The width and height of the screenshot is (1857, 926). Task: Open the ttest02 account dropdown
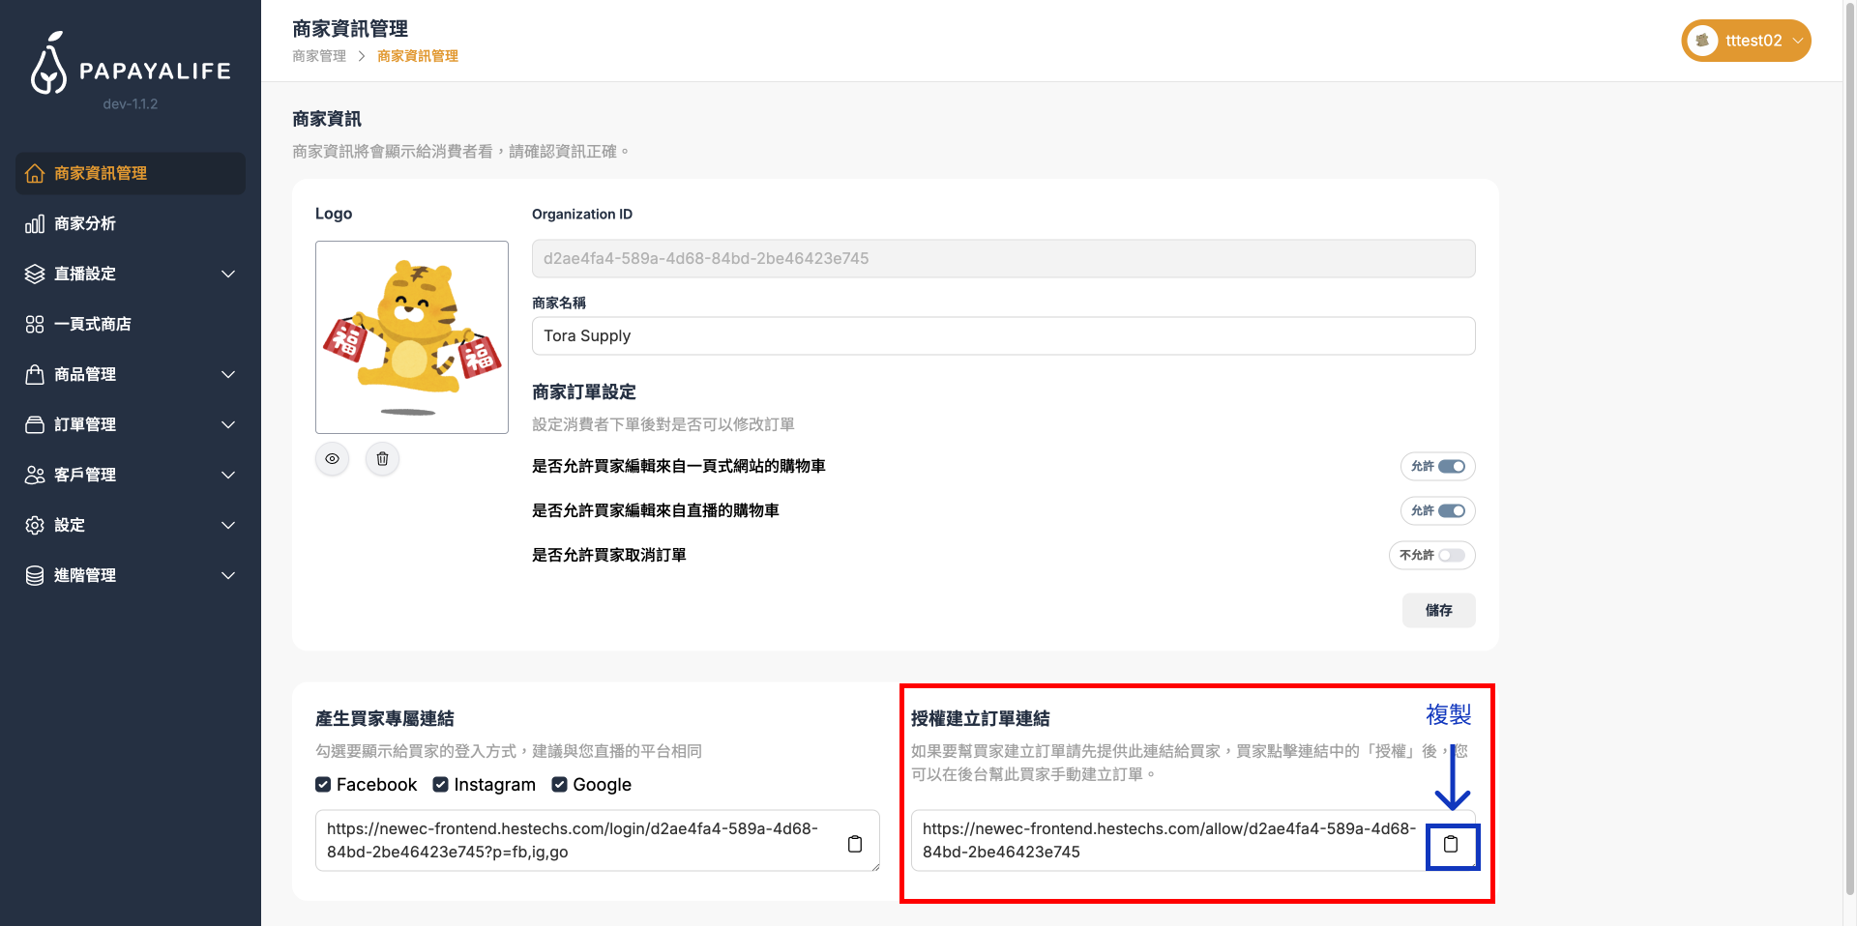[x=1797, y=41]
